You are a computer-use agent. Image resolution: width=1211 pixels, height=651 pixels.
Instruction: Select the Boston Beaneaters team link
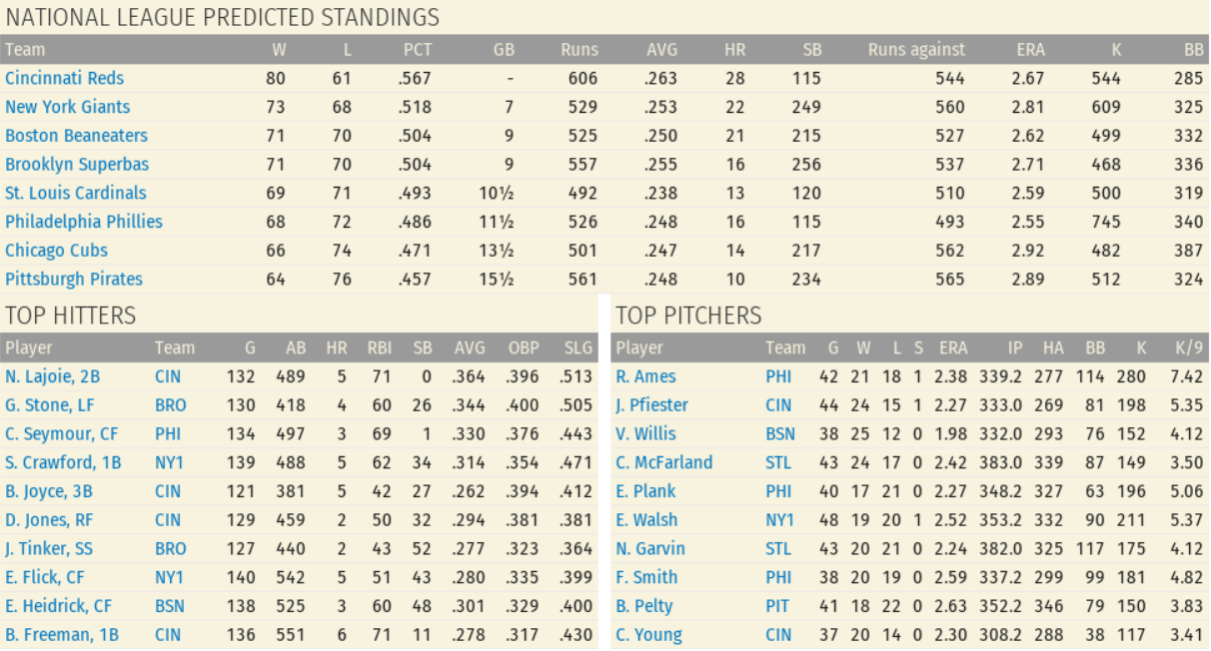click(x=76, y=136)
